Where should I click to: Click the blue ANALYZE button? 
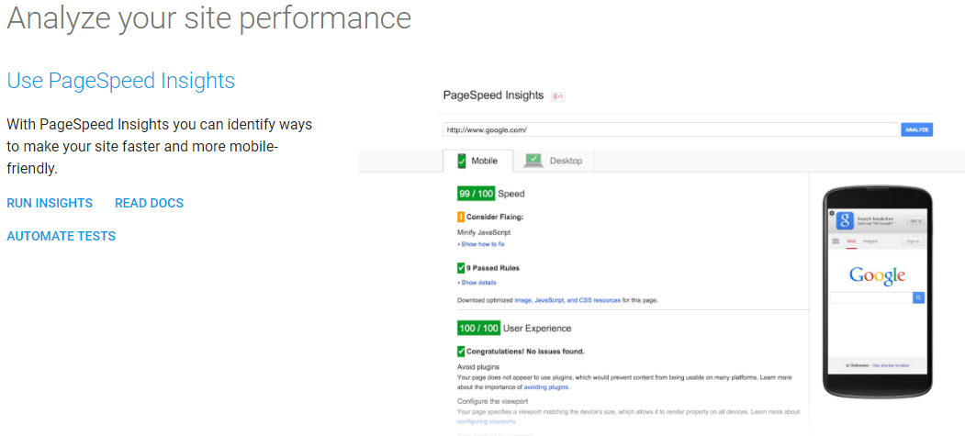click(x=917, y=129)
